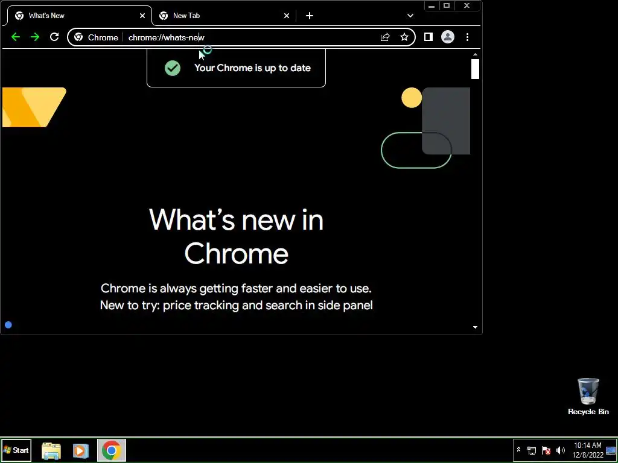Image resolution: width=618 pixels, height=463 pixels.
Task: Click the Show desktop button in tray
Action: click(x=611, y=450)
